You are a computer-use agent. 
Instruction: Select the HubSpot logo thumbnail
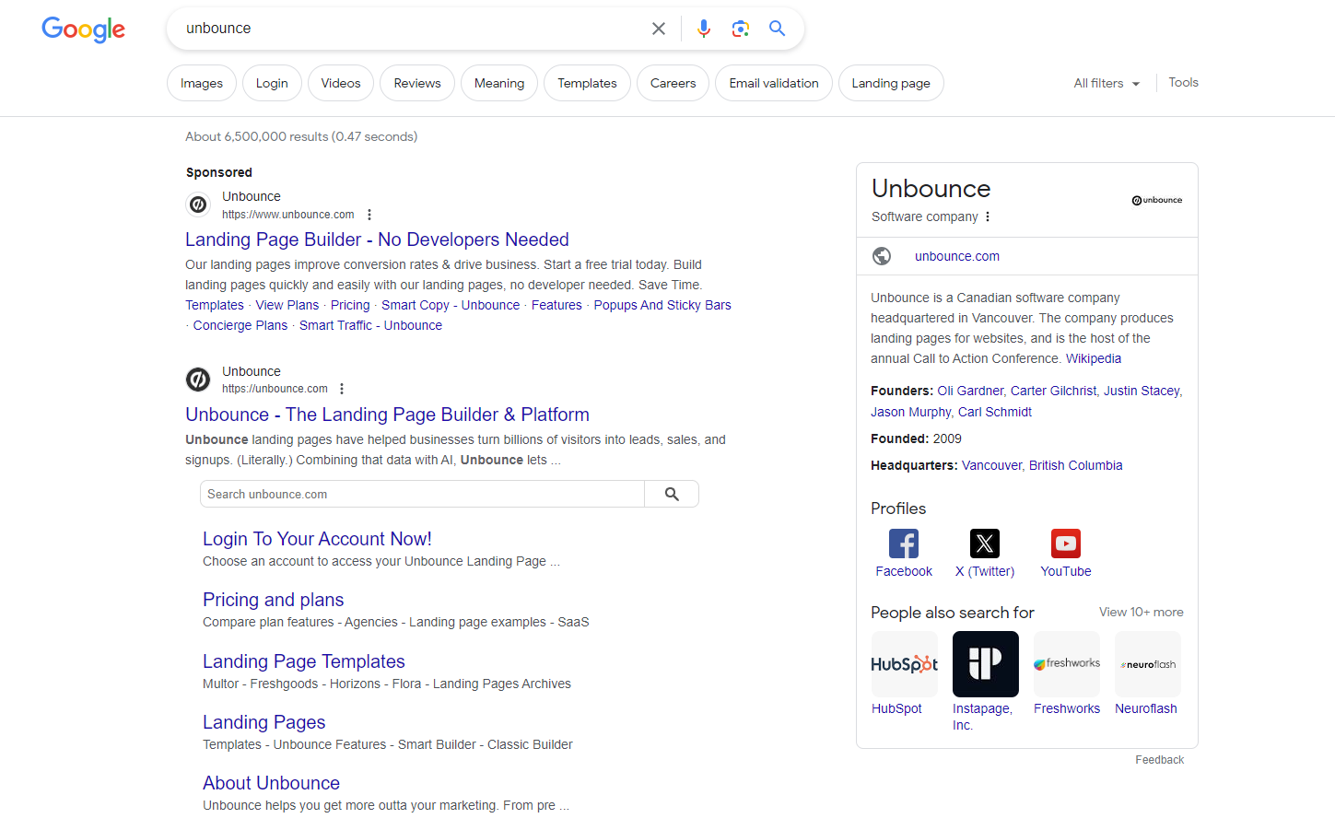click(x=905, y=664)
